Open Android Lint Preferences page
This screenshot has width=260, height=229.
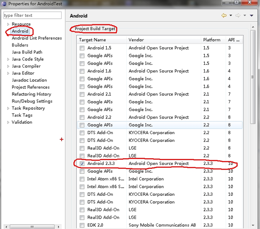(37, 38)
